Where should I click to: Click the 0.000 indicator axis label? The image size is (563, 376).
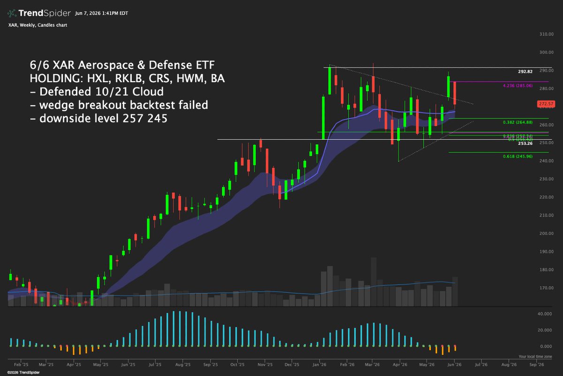coord(547,347)
